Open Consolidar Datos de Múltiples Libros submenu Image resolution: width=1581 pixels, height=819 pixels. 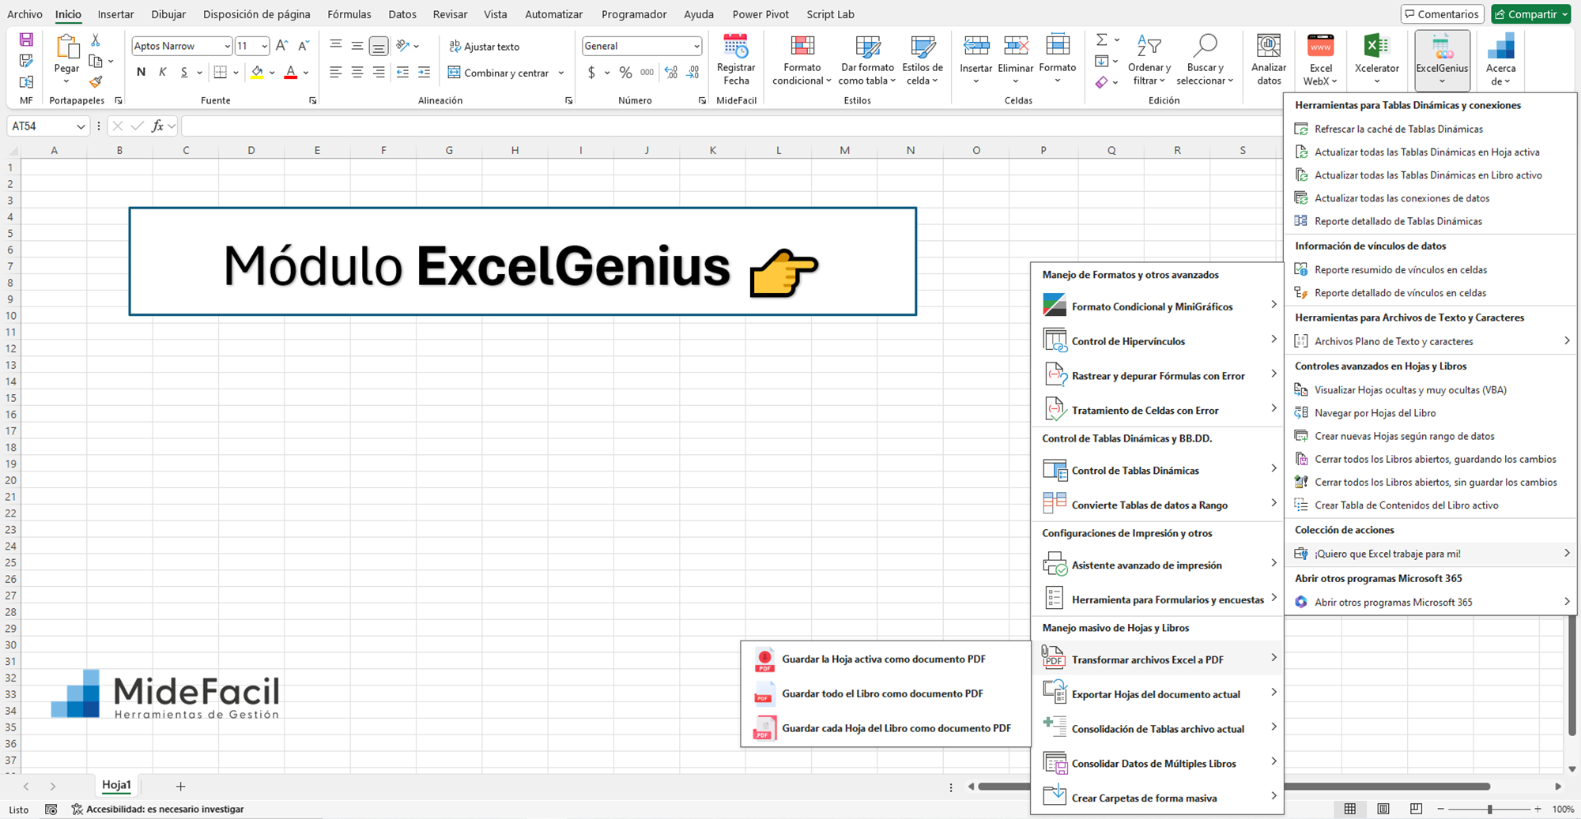click(1157, 763)
